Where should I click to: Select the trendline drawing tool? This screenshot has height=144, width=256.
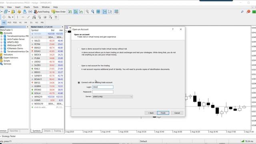pyautogui.click(x=28, y=17)
